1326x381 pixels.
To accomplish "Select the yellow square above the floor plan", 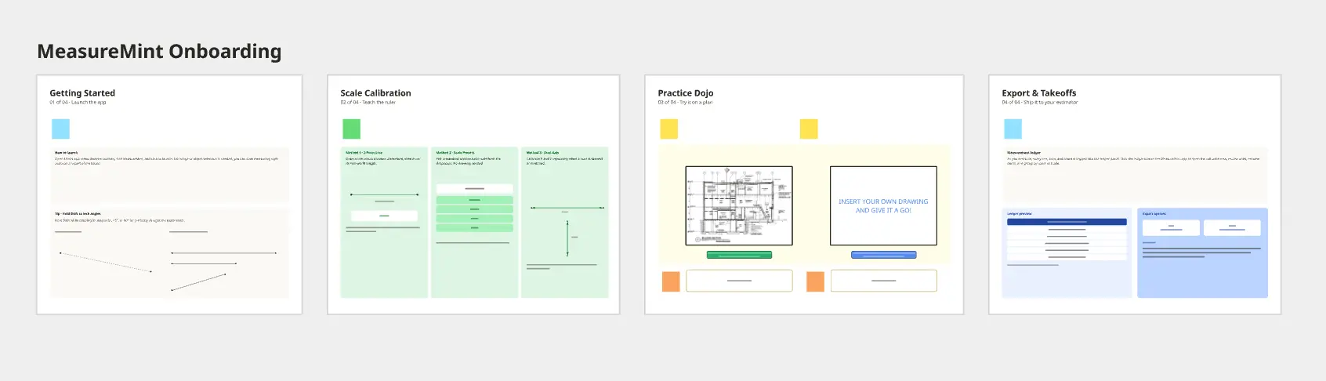I will pyautogui.click(x=668, y=129).
